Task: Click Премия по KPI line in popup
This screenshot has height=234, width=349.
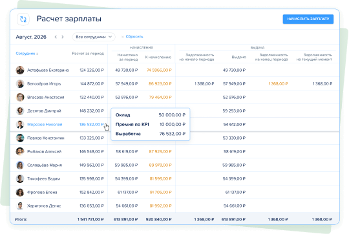Action: (151, 124)
